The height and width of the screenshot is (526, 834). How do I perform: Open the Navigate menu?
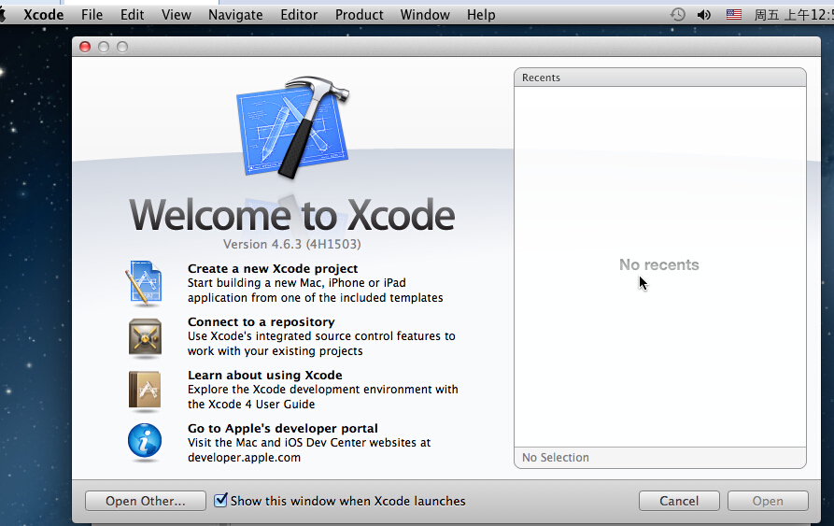(x=235, y=15)
